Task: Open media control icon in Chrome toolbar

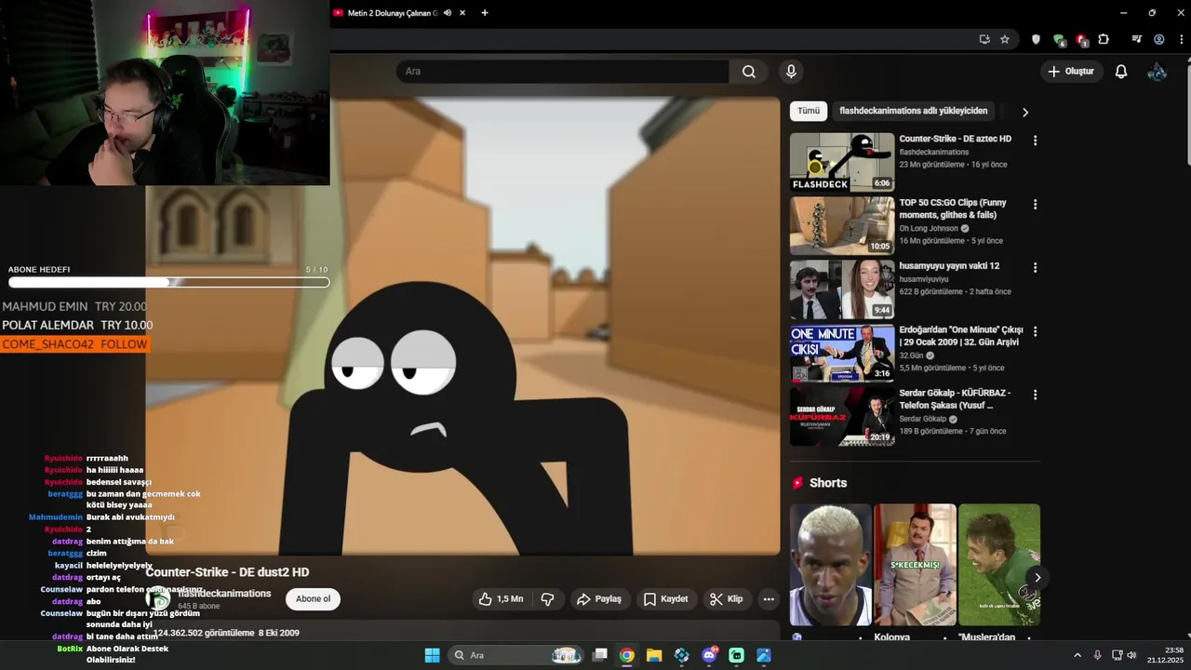Action: pyautogui.click(x=1136, y=39)
